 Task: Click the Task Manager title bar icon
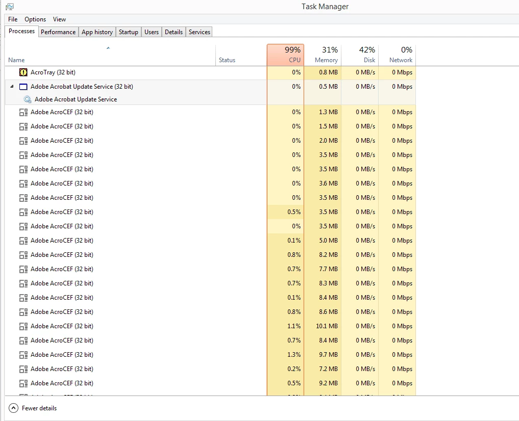click(x=10, y=6)
